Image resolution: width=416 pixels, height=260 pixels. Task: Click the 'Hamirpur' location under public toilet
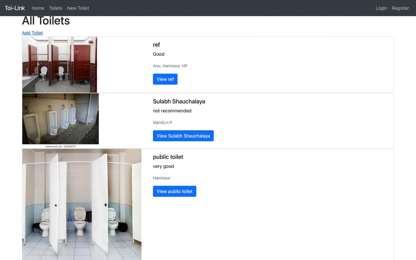161,178
